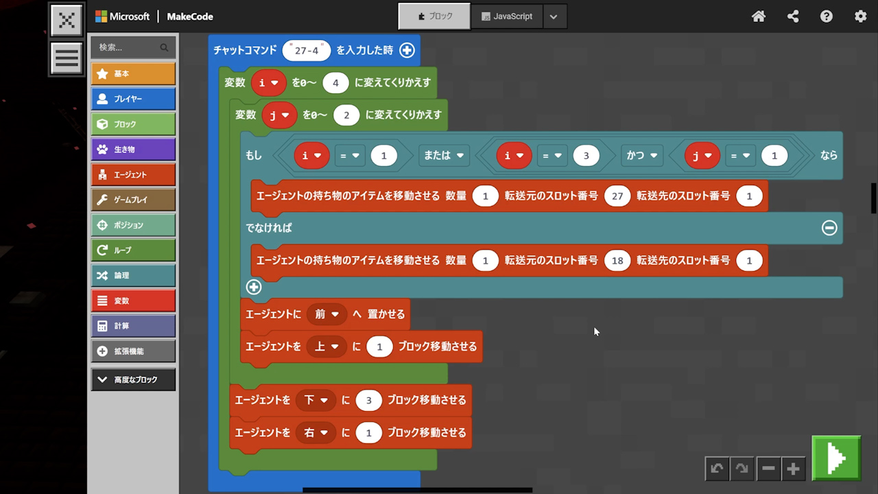Viewport: 878px width, 494px height.
Task: Click the Home icon in header
Action: [759, 16]
